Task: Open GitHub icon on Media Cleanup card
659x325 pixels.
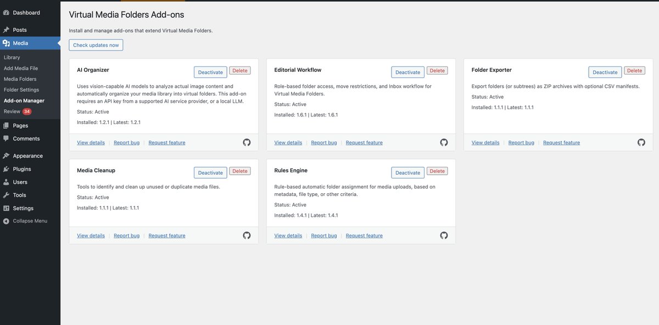Action: 247,236
